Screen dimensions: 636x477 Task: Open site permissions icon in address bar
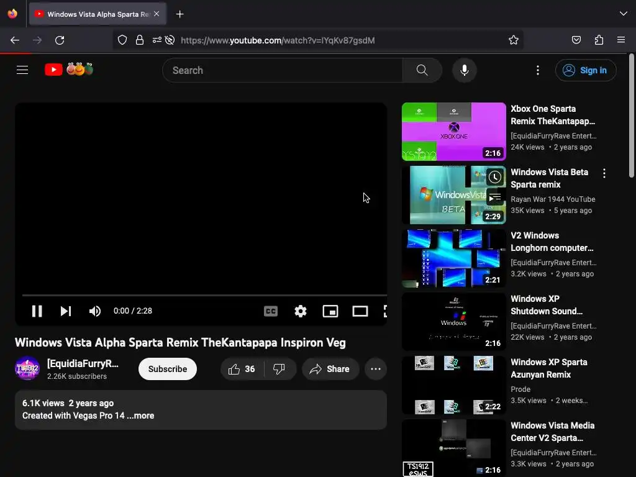point(157,40)
